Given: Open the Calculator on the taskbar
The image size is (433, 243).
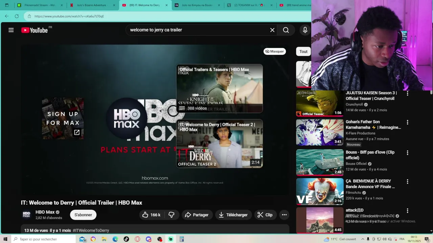Looking at the screenshot, I should tap(182, 239).
